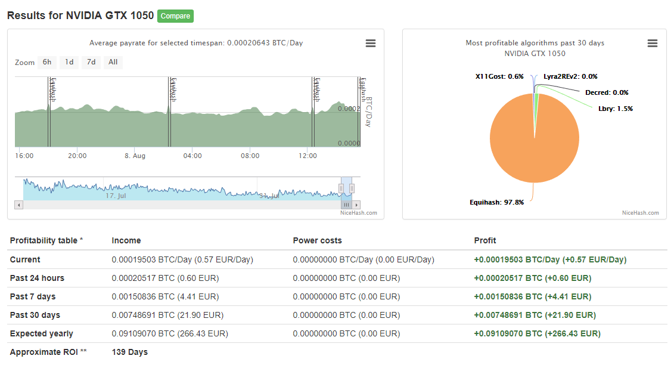Set chart zoom to 6h
Image resolution: width=671 pixels, height=368 pixels.
tap(47, 62)
